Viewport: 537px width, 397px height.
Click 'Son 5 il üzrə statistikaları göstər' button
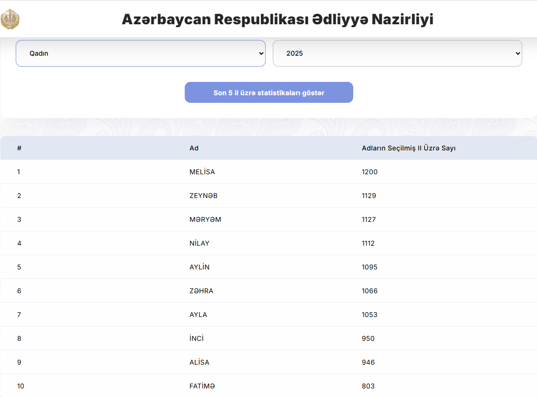point(268,93)
